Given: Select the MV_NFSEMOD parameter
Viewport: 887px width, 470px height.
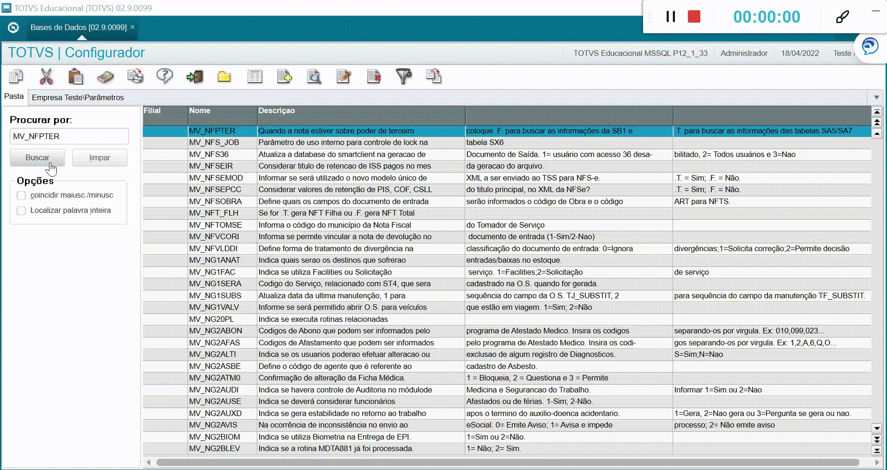Looking at the screenshot, I should [507, 178].
